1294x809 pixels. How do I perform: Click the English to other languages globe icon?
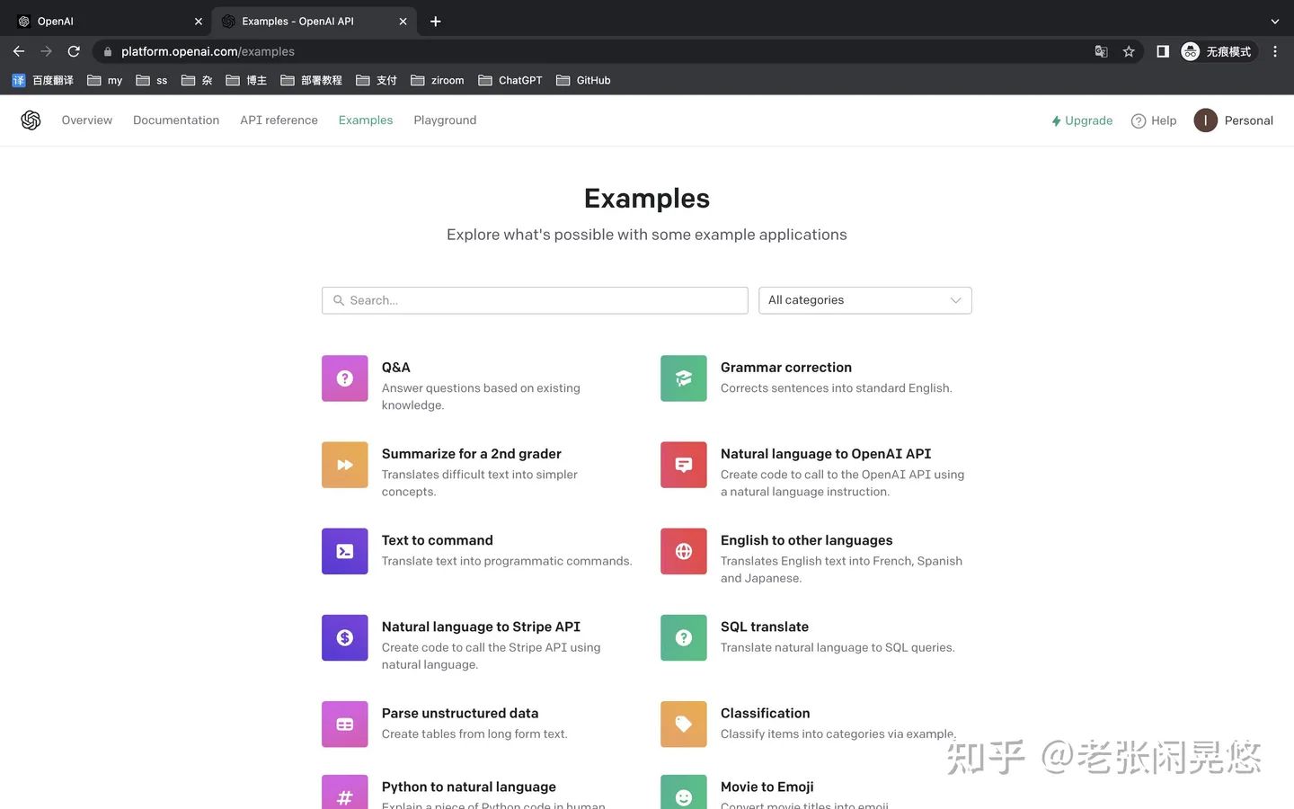[x=683, y=550]
